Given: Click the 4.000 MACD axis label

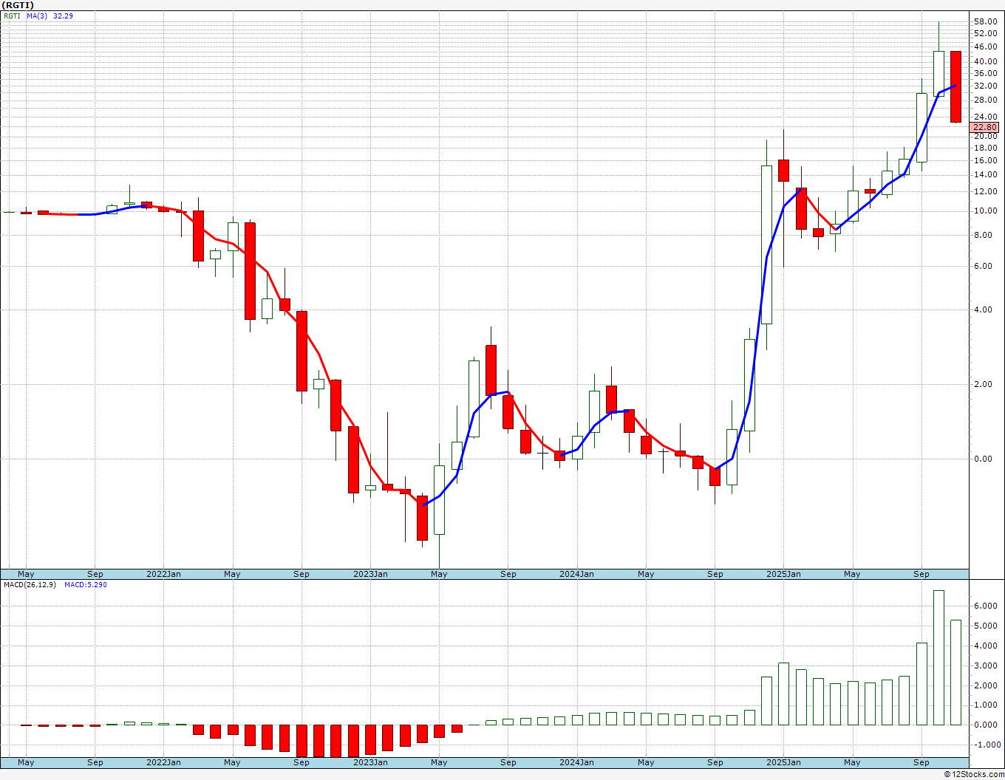Looking at the screenshot, I should coord(986,646).
